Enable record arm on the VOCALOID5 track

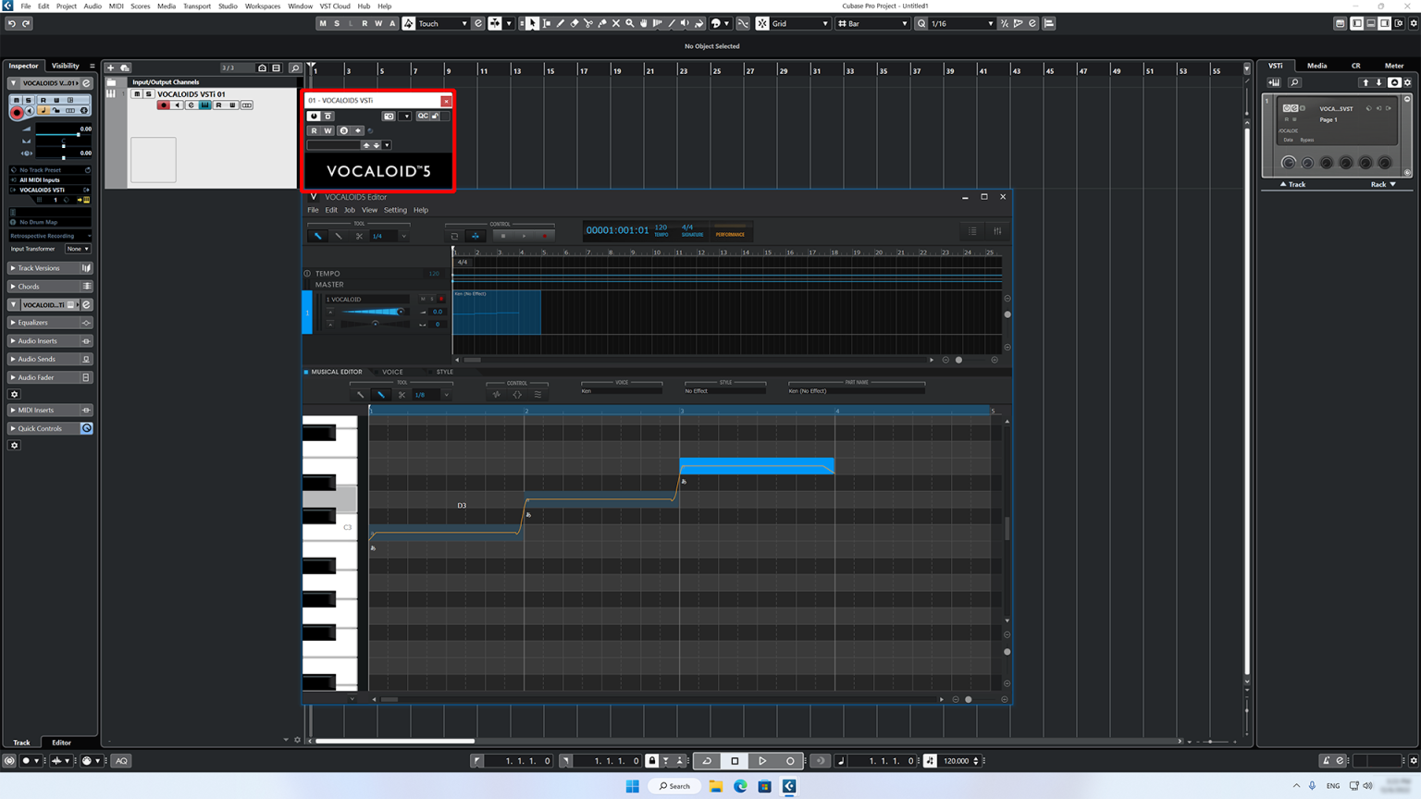[17, 112]
